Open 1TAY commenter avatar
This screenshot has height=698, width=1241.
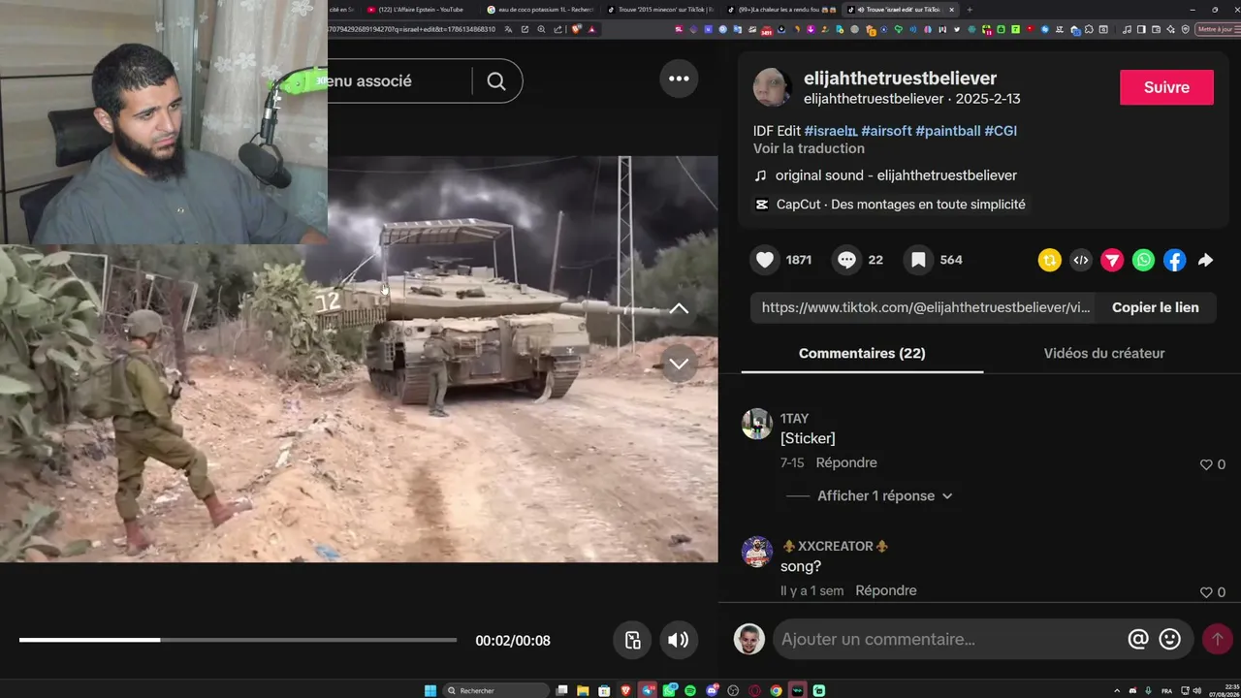[x=757, y=424]
